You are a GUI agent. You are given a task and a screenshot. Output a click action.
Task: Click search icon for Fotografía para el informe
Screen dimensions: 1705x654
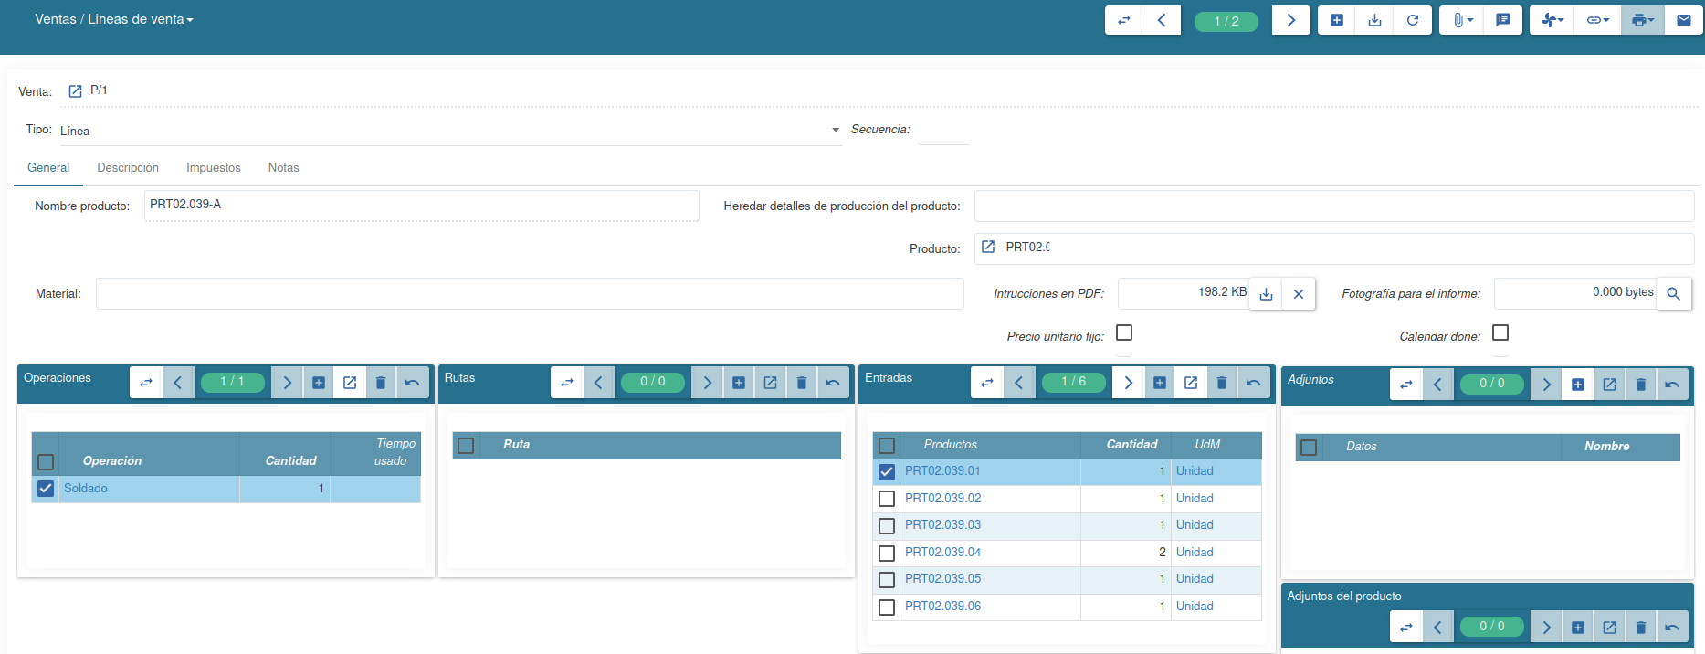1673,294
